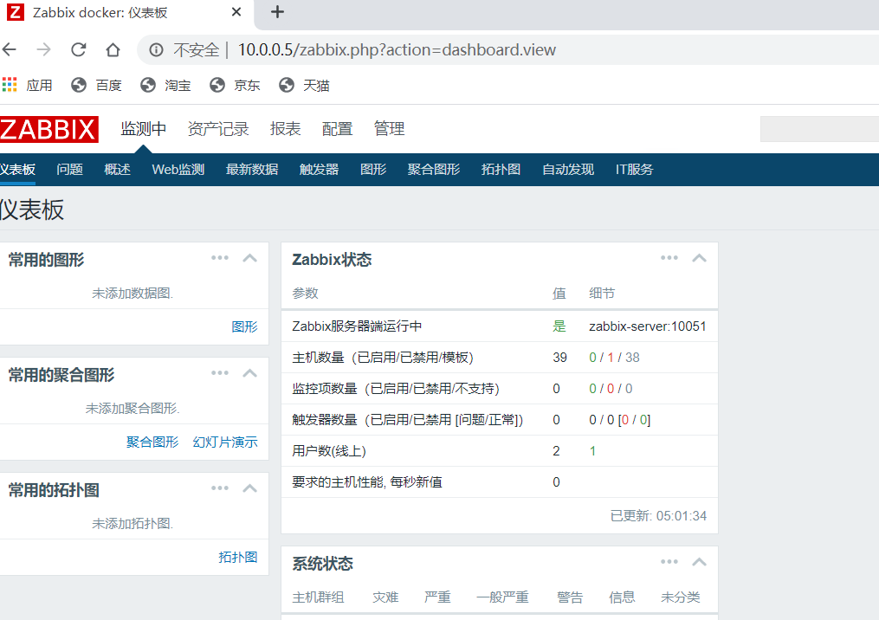Click the 用户数(线上) row label
Screen dimensions: 879x620
click(x=329, y=451)
